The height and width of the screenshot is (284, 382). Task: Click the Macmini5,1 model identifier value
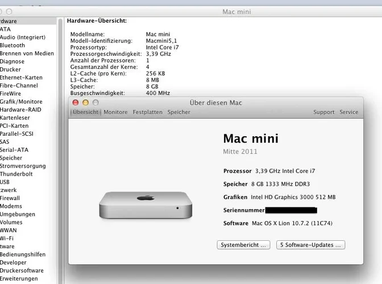click(x=161, y=41)
